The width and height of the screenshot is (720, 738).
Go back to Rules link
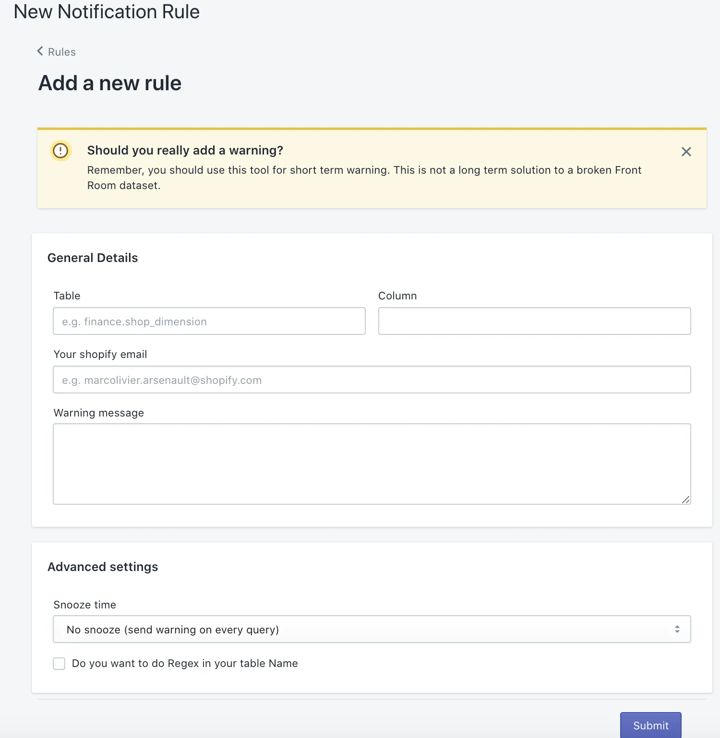pyautogui.click(x=61, y=52)
